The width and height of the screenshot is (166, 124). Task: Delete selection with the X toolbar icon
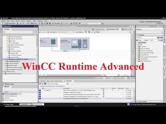(28, 24)
